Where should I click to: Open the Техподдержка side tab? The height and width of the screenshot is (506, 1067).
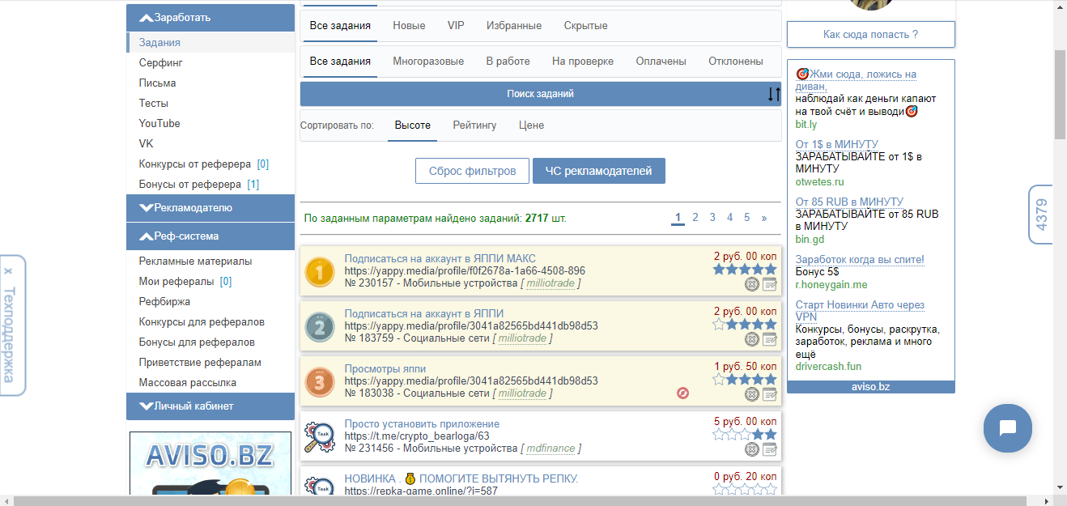(11, 325)
